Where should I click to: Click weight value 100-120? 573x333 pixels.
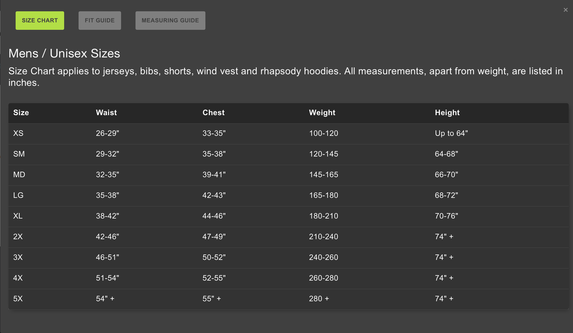tap(324, 133)
